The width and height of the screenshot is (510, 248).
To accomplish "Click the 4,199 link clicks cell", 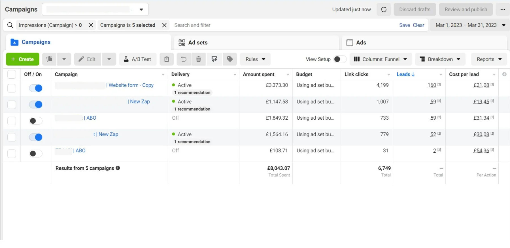I will (x=382, y=85).
